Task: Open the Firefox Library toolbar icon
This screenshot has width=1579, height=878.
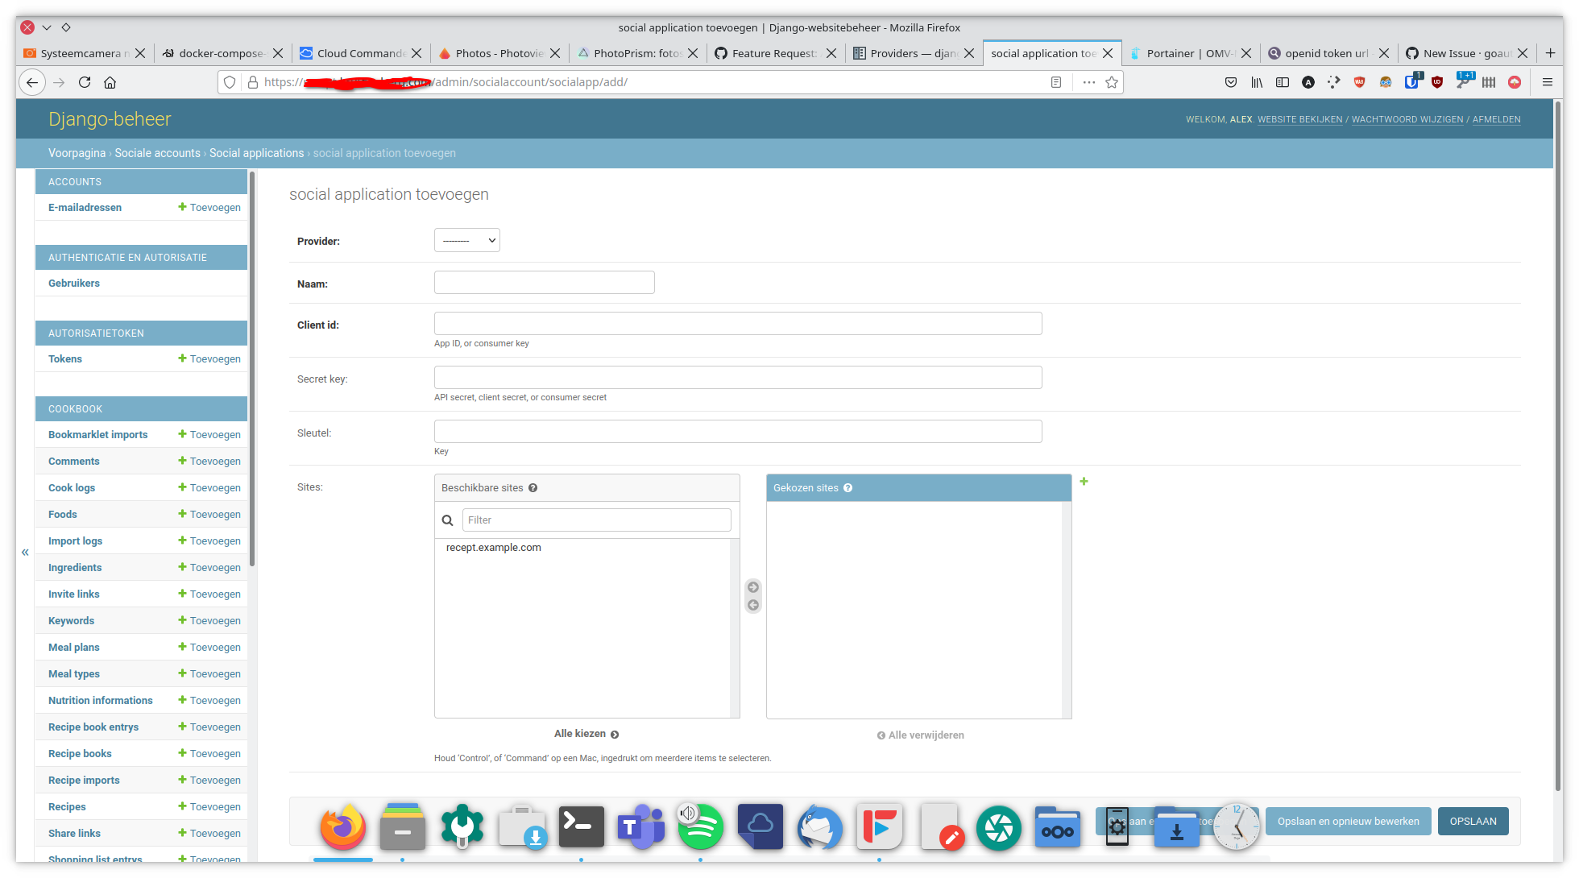Action: point(1256,82)
